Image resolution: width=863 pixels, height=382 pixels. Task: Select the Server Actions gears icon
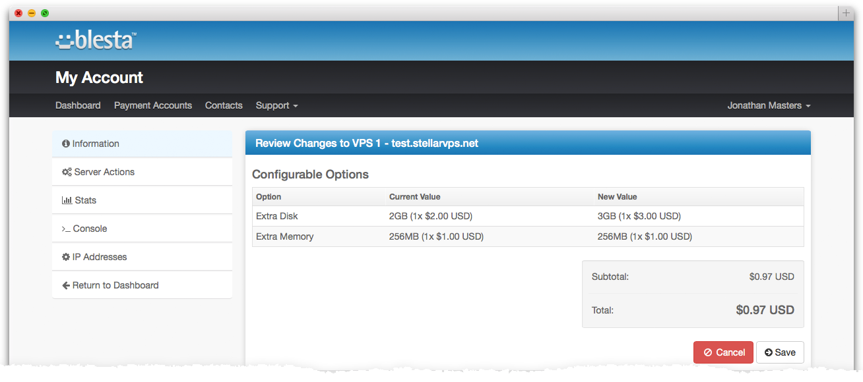point(66,171)
